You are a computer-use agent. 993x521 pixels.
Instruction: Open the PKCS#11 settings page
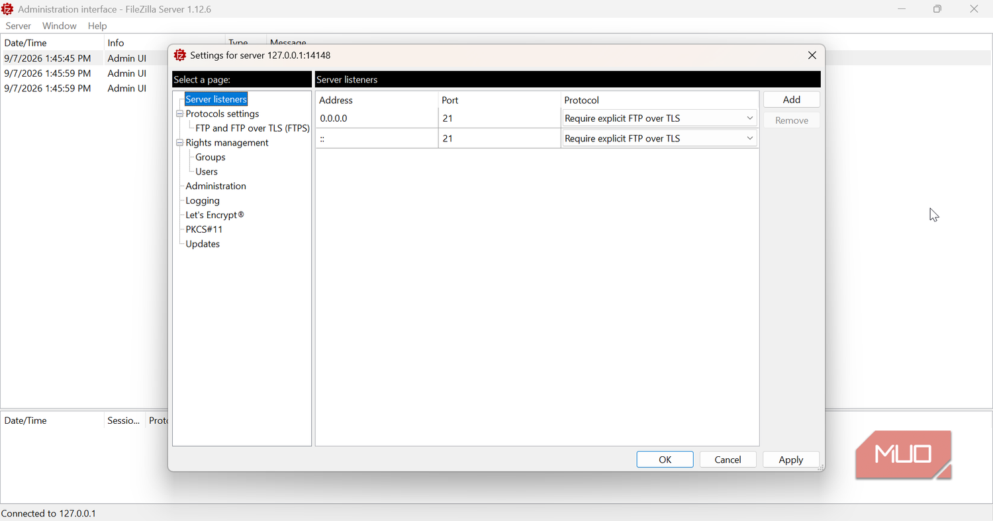coord(204,230)
